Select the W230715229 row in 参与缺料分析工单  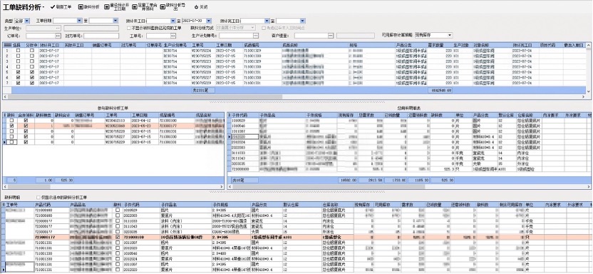tap(114, 142)
